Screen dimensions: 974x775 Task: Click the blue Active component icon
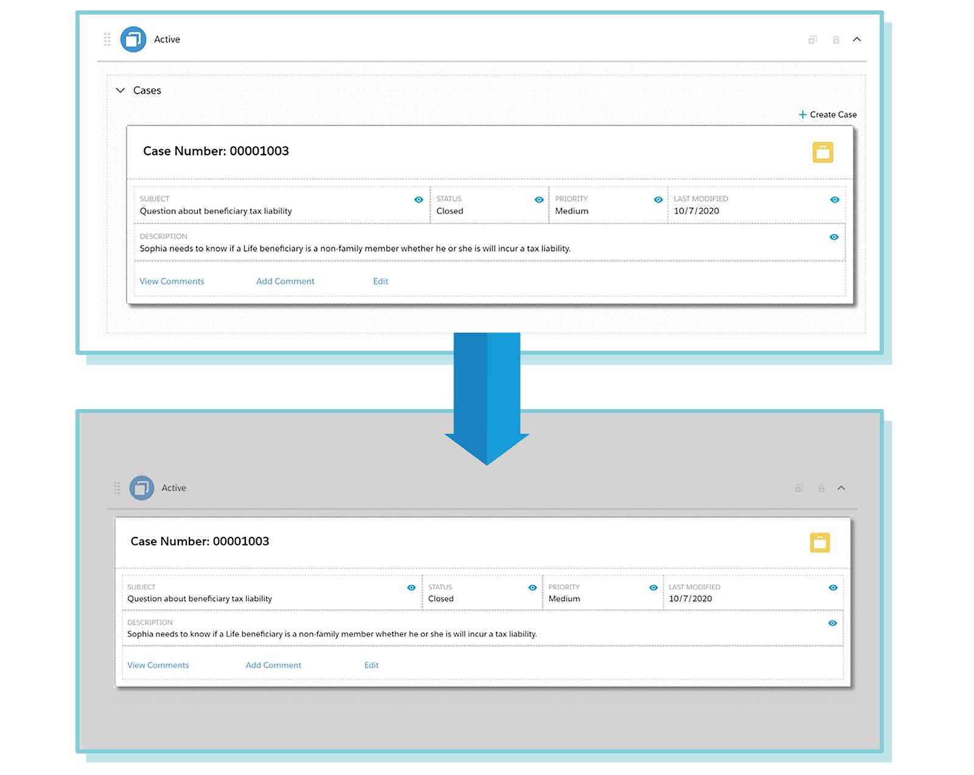pyautogui.click(x=133, y=39)
